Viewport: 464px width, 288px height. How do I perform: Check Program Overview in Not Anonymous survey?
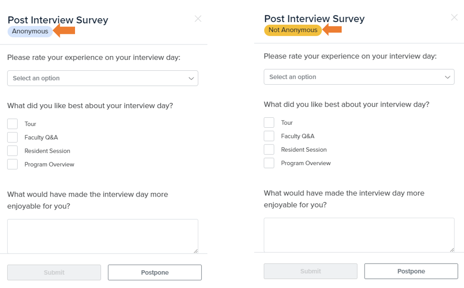[x=269, y=163]
